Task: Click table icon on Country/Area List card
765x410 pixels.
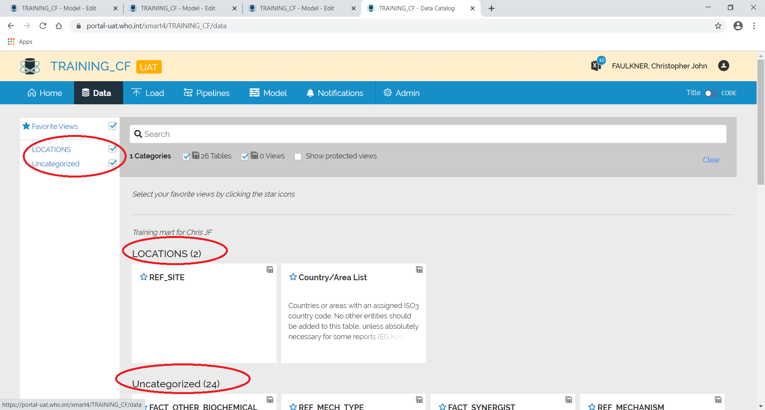Action: point(419,269)
